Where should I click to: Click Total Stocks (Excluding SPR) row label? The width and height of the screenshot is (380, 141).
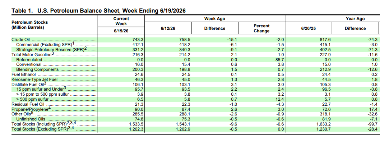[42, 129]
